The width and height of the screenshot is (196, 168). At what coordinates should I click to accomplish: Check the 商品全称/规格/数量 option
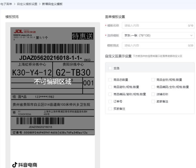[x=153, y=80]
